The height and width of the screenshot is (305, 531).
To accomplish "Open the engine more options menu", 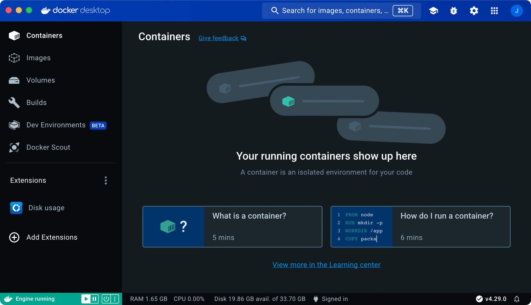I will point(115,299).
